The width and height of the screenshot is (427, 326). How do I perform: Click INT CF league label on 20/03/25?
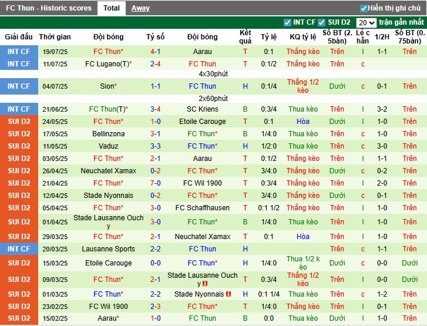point(19,249)
